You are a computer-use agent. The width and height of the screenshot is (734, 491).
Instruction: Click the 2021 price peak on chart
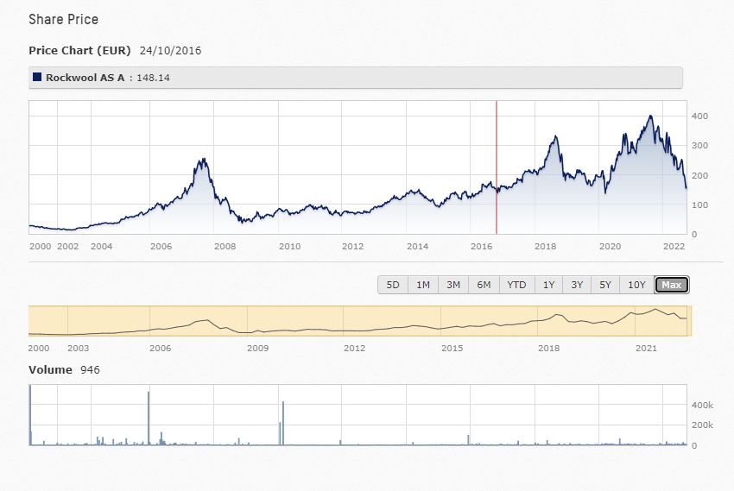650,116
